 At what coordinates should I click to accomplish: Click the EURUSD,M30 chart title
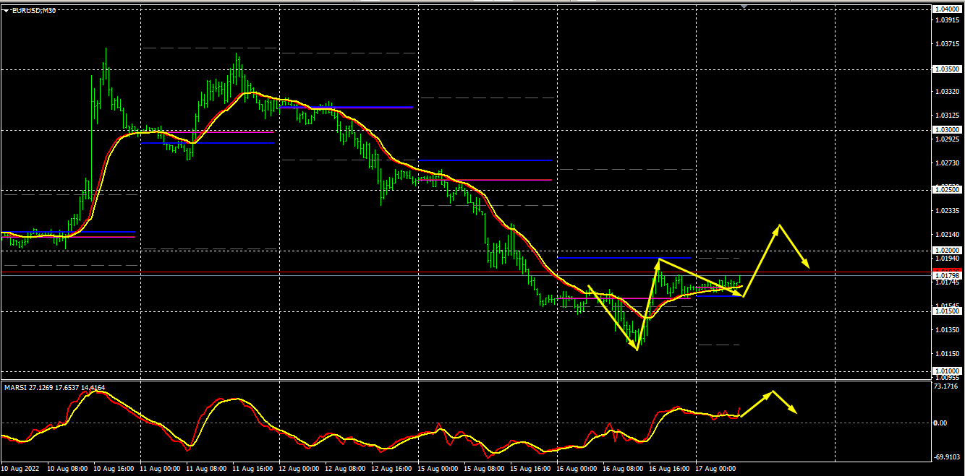(34, 10)
